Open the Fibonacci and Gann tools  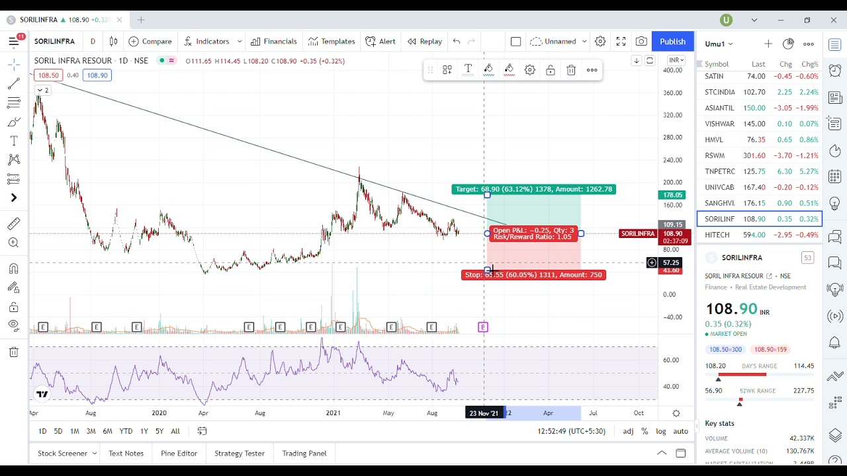[13, 103]
